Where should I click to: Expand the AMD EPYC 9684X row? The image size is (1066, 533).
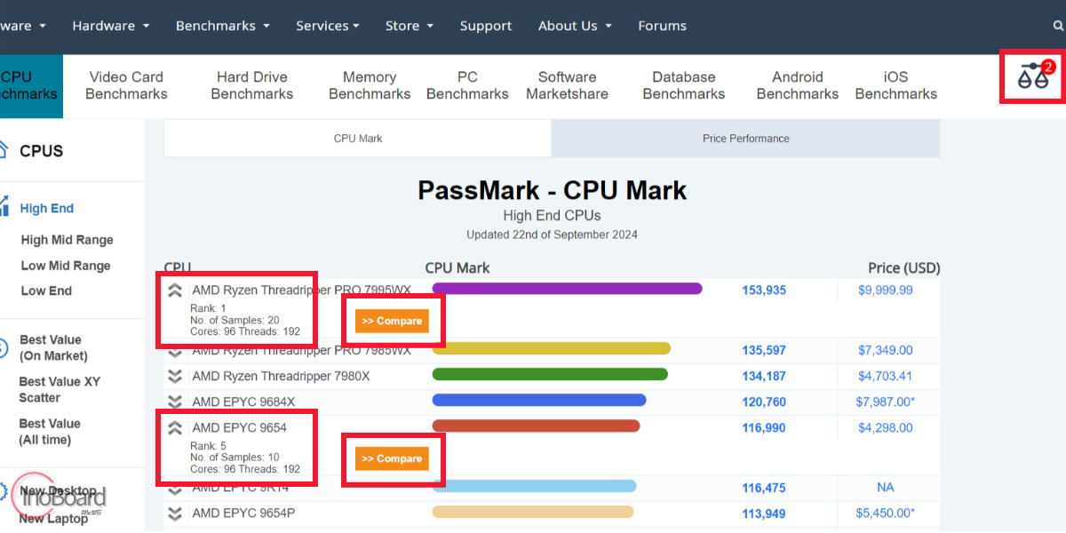pyautogui.click(x=175, y=402)
